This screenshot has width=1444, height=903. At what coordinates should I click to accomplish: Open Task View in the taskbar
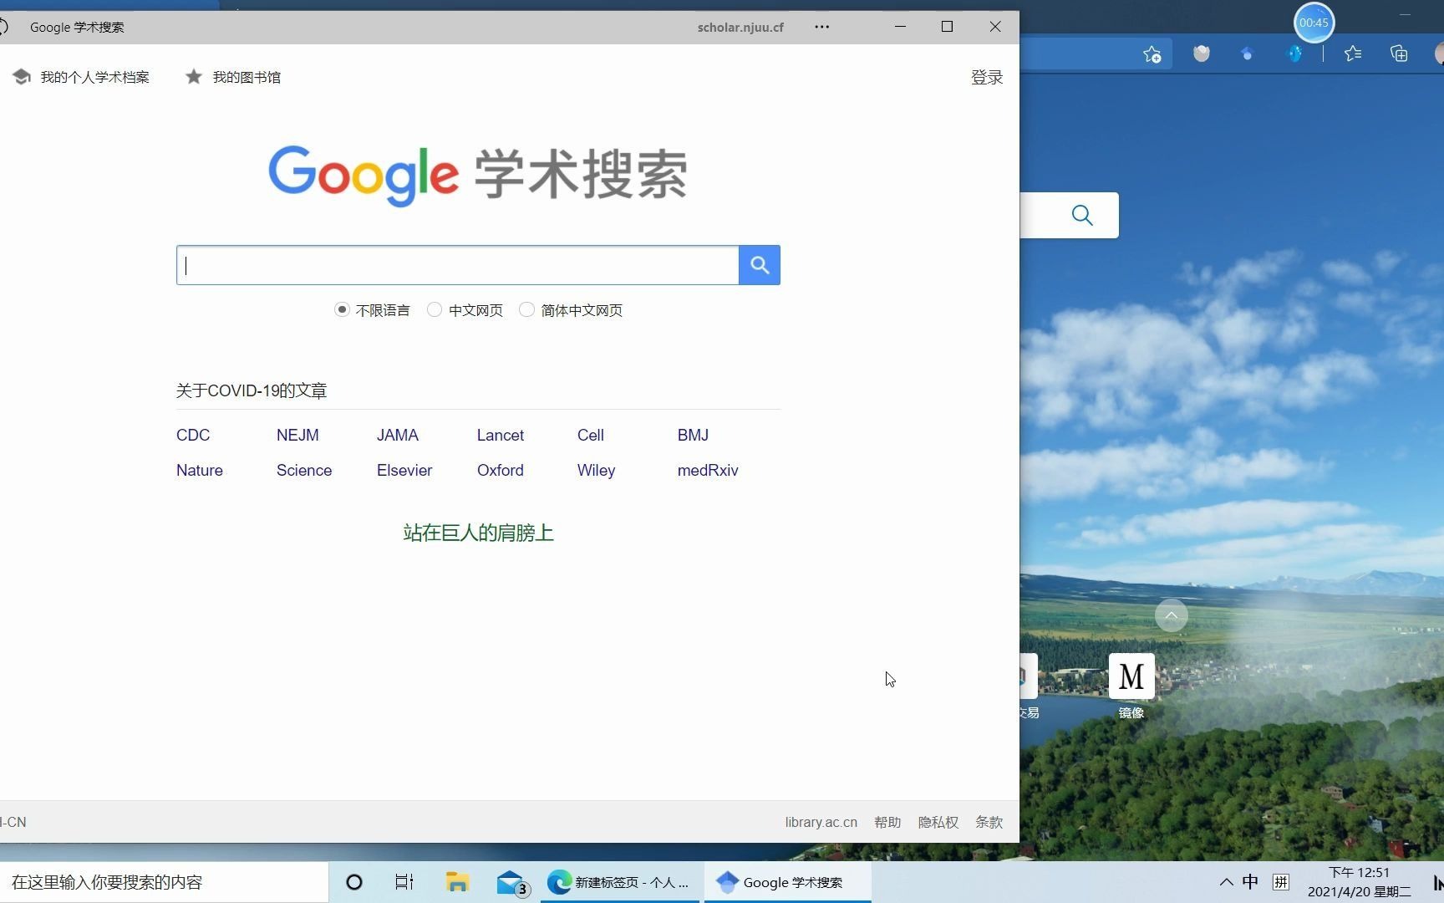[x=404, y=882]
